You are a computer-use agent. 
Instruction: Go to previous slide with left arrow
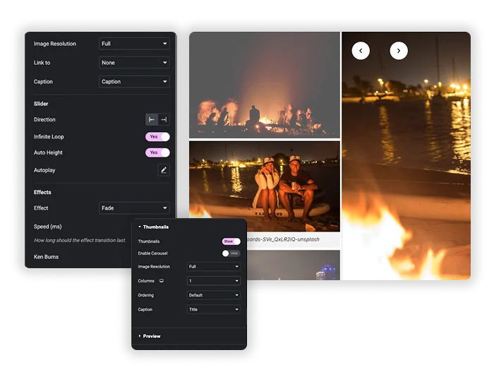361,51
